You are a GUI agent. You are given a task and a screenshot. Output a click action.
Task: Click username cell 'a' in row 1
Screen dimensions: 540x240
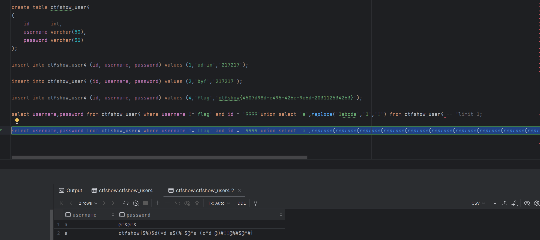click(x=90, y=225)
